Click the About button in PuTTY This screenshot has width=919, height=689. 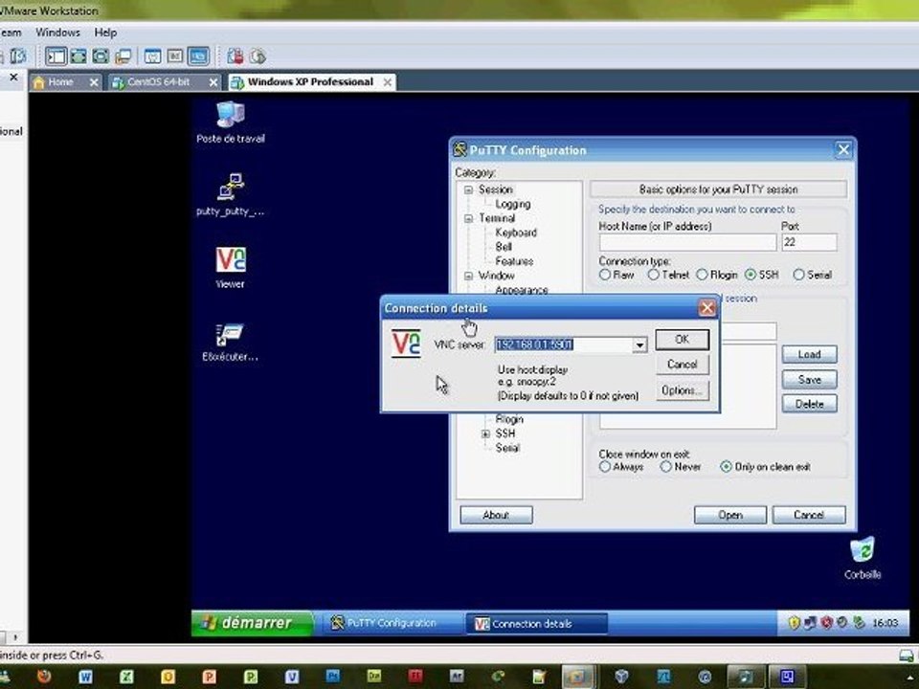click(496, 515)
